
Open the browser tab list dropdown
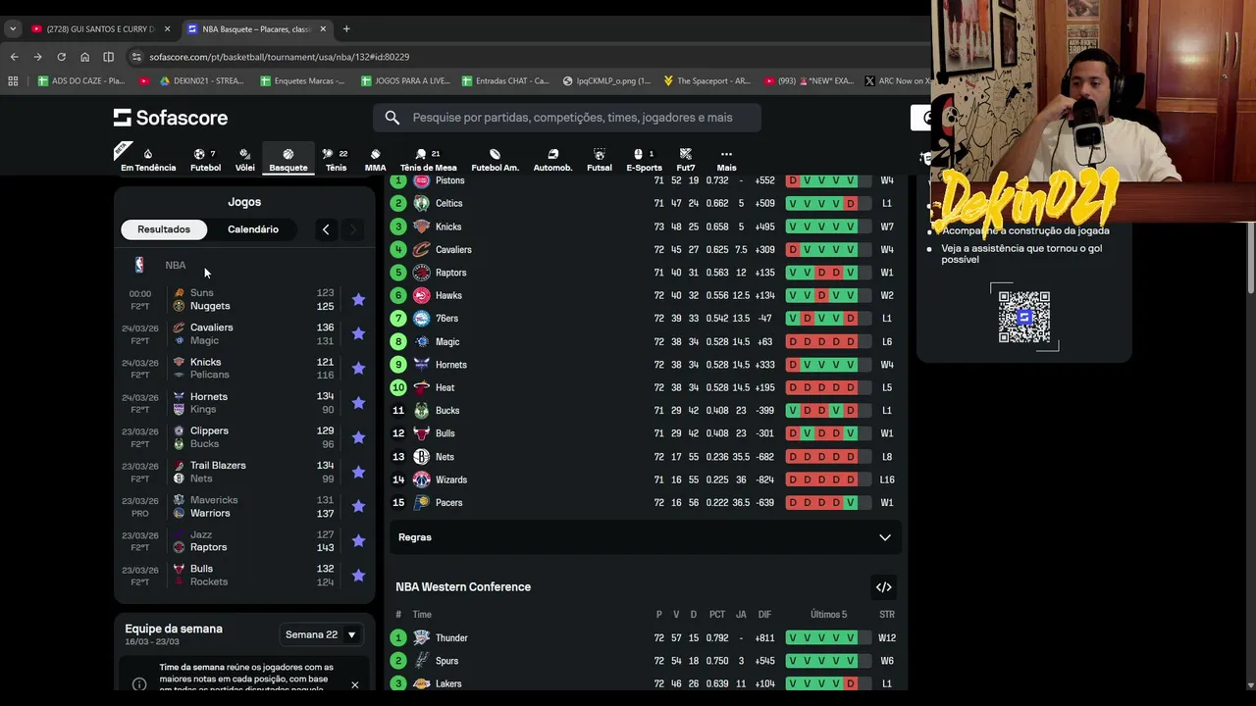(12, 28)
